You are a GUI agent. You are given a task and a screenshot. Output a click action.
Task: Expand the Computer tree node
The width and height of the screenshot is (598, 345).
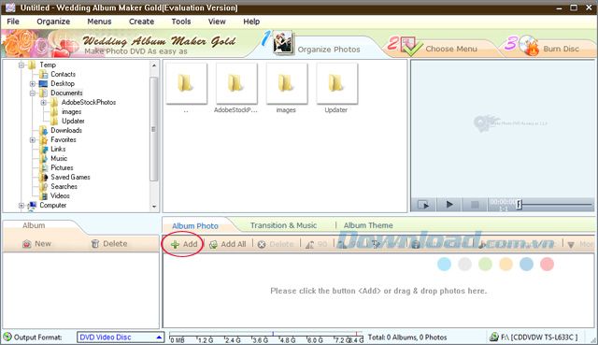pyautogui.click(x=21, y=206)
